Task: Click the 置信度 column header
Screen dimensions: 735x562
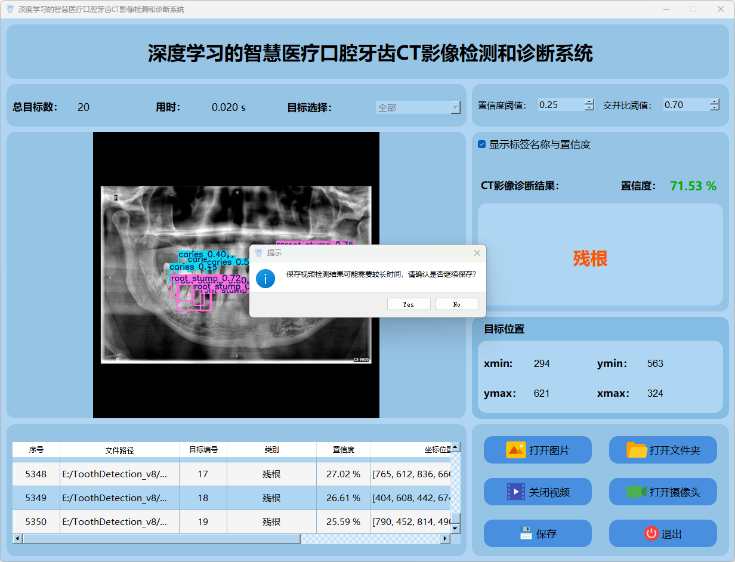Action: click(x=343, y=450)
